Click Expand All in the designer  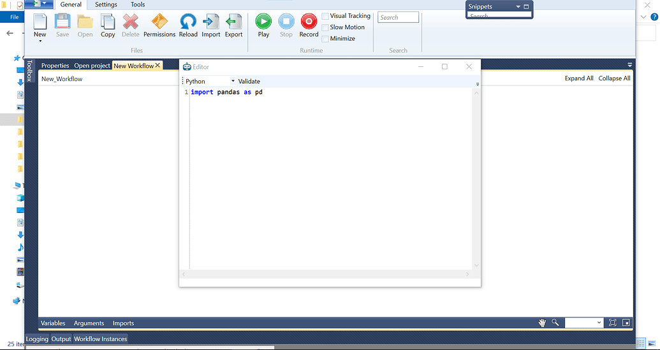tap(579, 78)
